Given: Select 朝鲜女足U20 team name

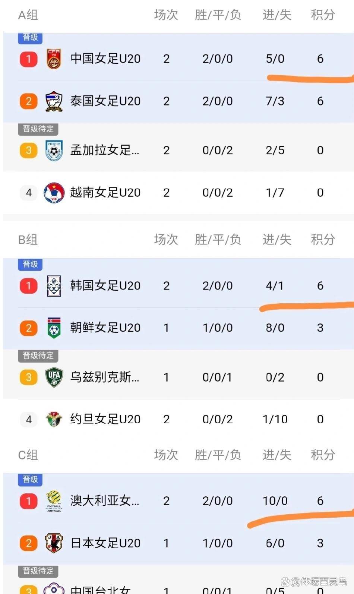Looking at the screenshot, I should point(105,328).
